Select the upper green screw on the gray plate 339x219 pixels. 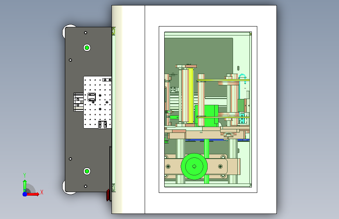click(x=87, y=48)
